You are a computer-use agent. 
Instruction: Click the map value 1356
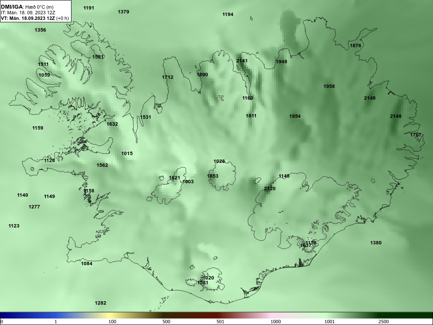coord(40,30)
